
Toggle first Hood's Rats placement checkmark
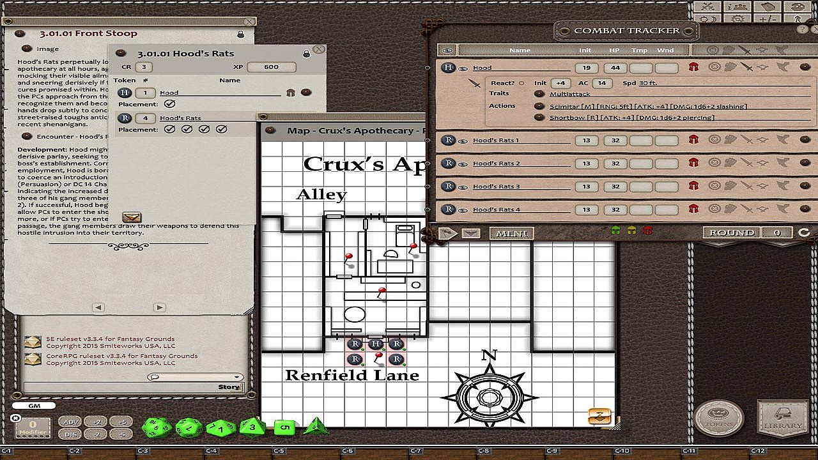(x=169, y=129)
